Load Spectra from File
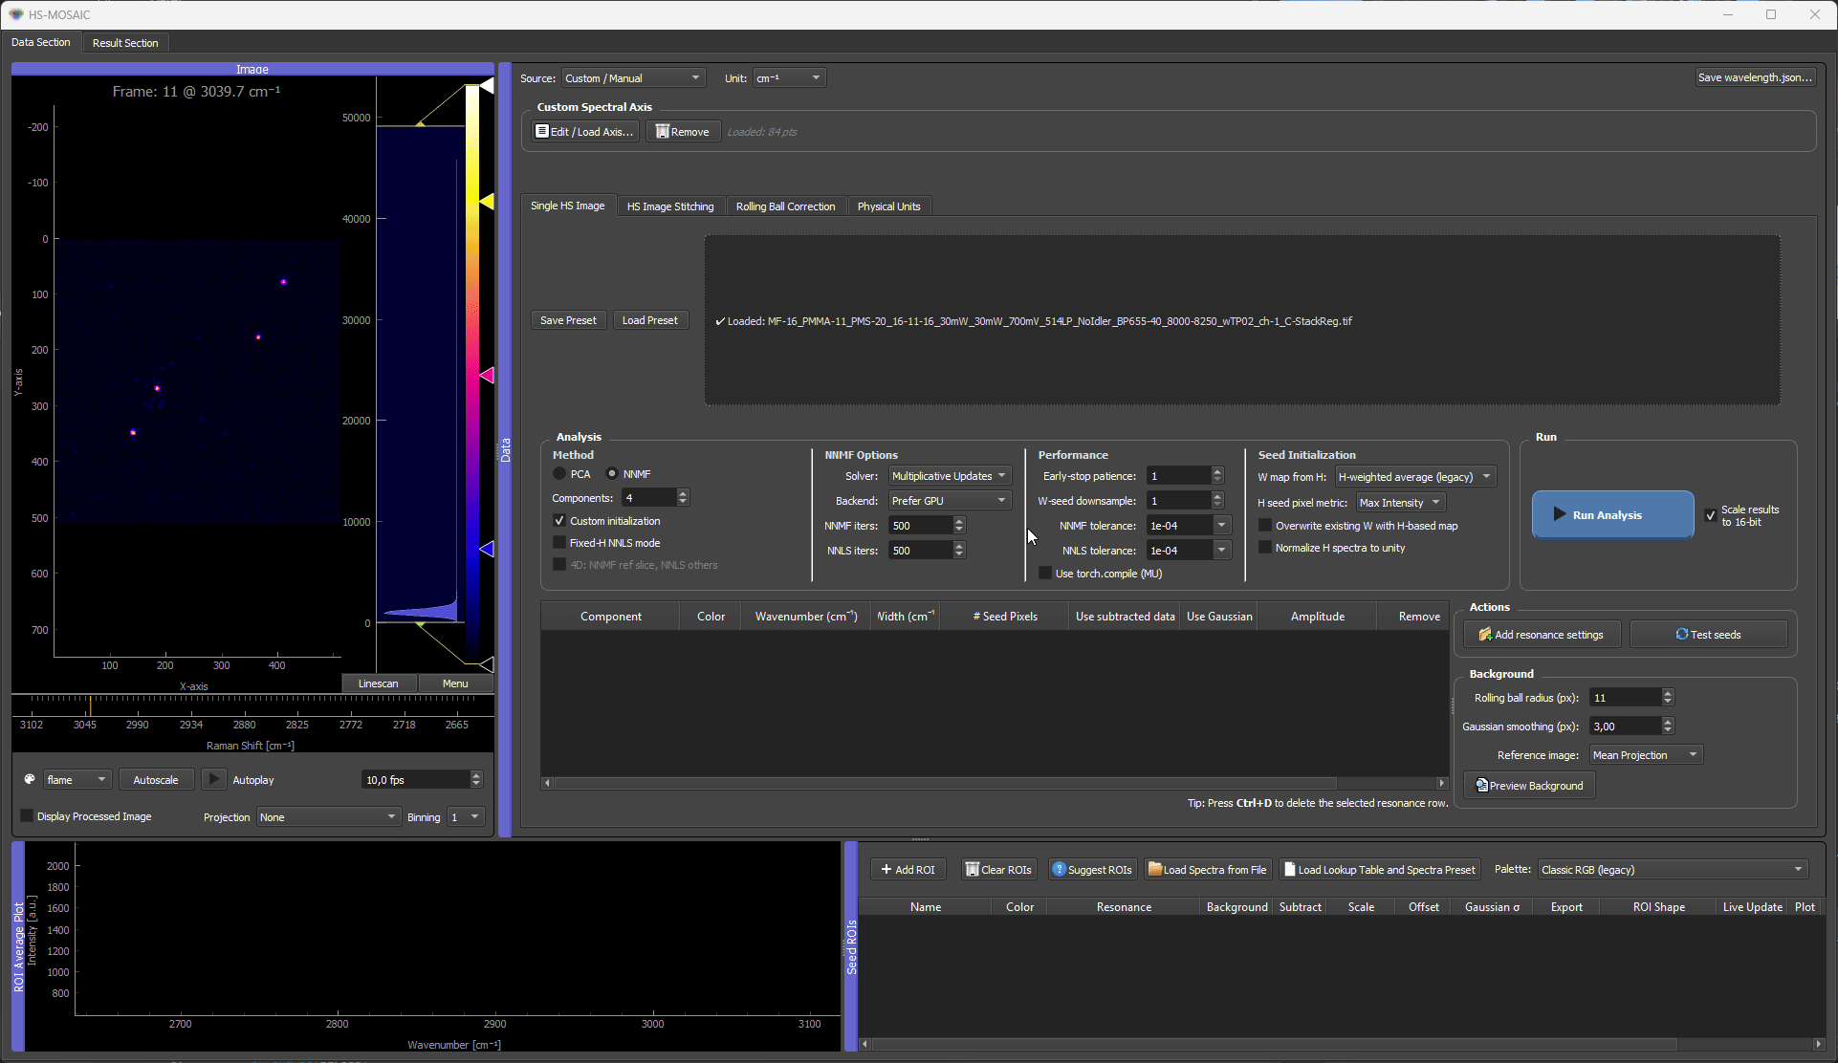Viewport: 1838px width, 1063px height. pos(1207,870)
